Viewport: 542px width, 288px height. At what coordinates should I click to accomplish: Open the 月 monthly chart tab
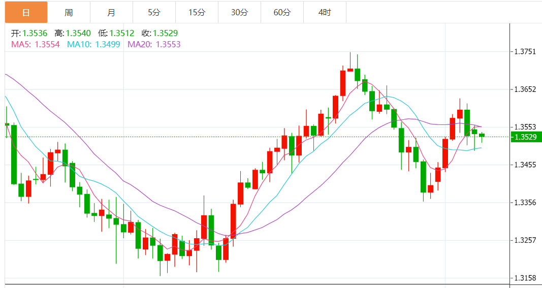coord(111,12)
